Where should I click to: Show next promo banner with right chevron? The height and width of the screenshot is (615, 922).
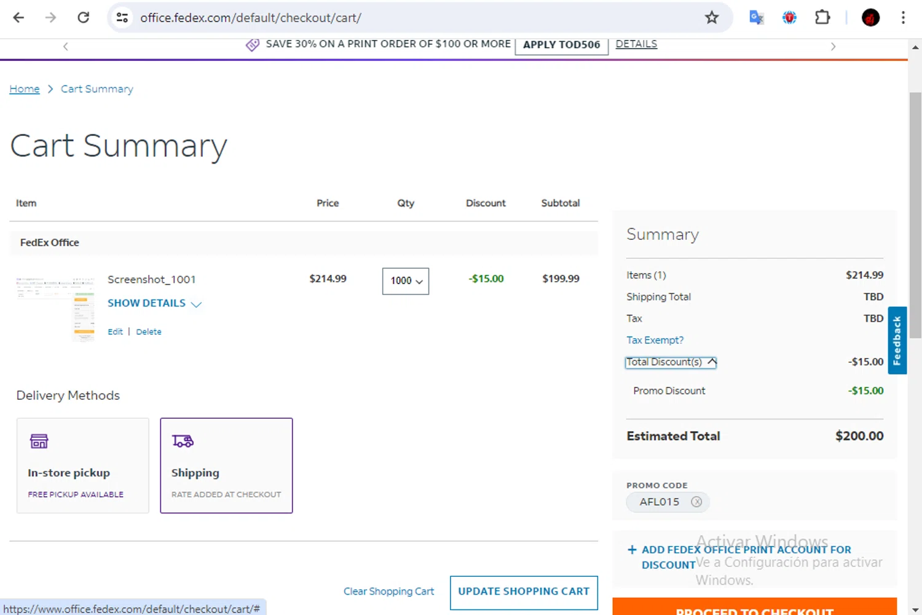(833, 46)
